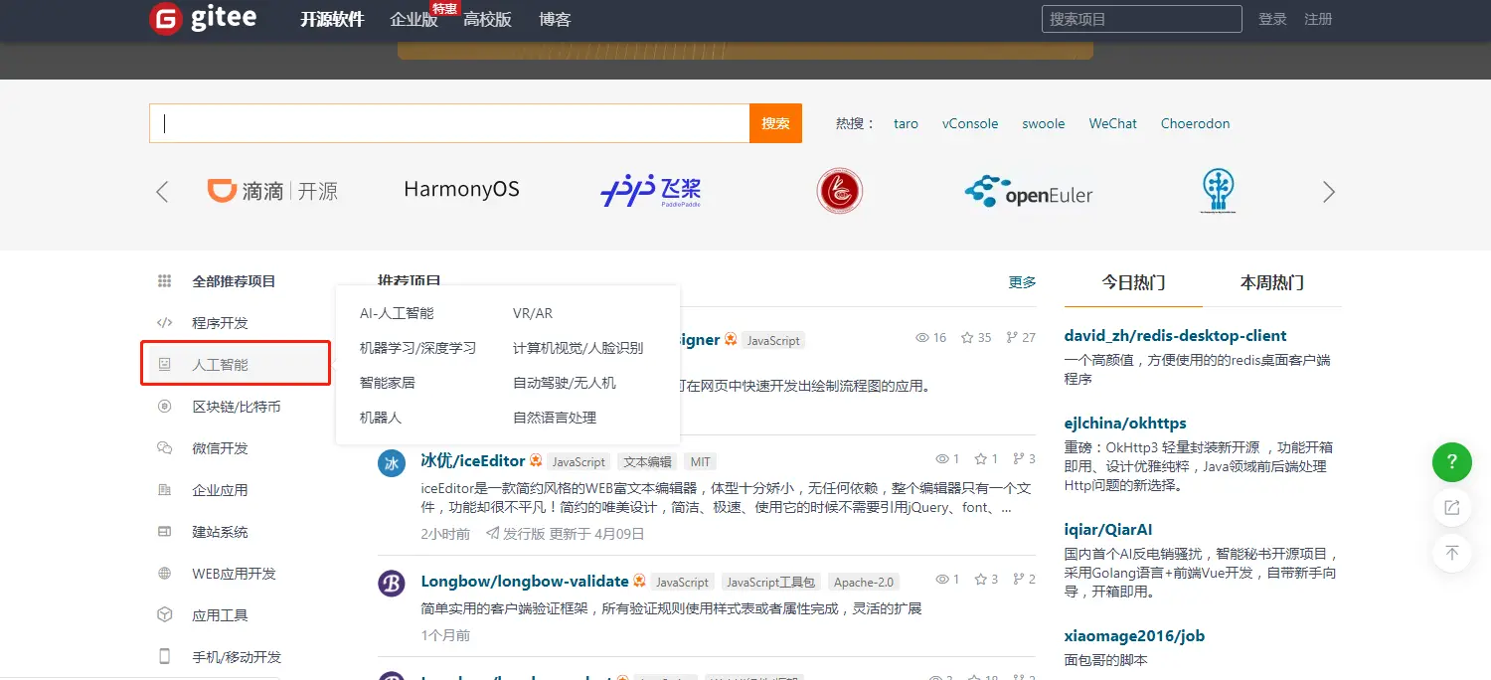
Task: Open the blue tree-shaped organization logo
Action: tap(1218, 191)
